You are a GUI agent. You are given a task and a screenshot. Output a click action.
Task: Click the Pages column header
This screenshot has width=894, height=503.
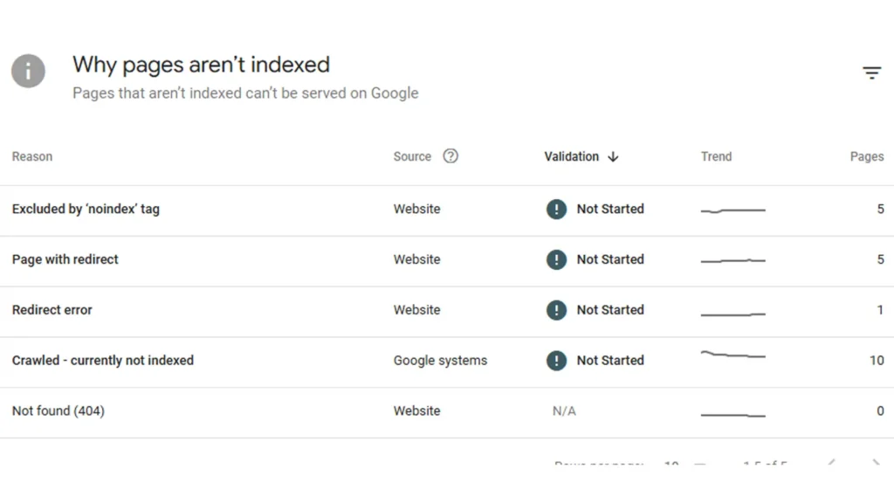pyautogui.click(x=866, y=156)
